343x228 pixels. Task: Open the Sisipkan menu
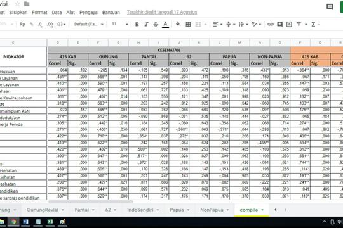(18, 13)
